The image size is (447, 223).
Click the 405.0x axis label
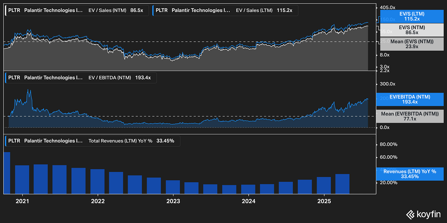[x=388, y=7]
